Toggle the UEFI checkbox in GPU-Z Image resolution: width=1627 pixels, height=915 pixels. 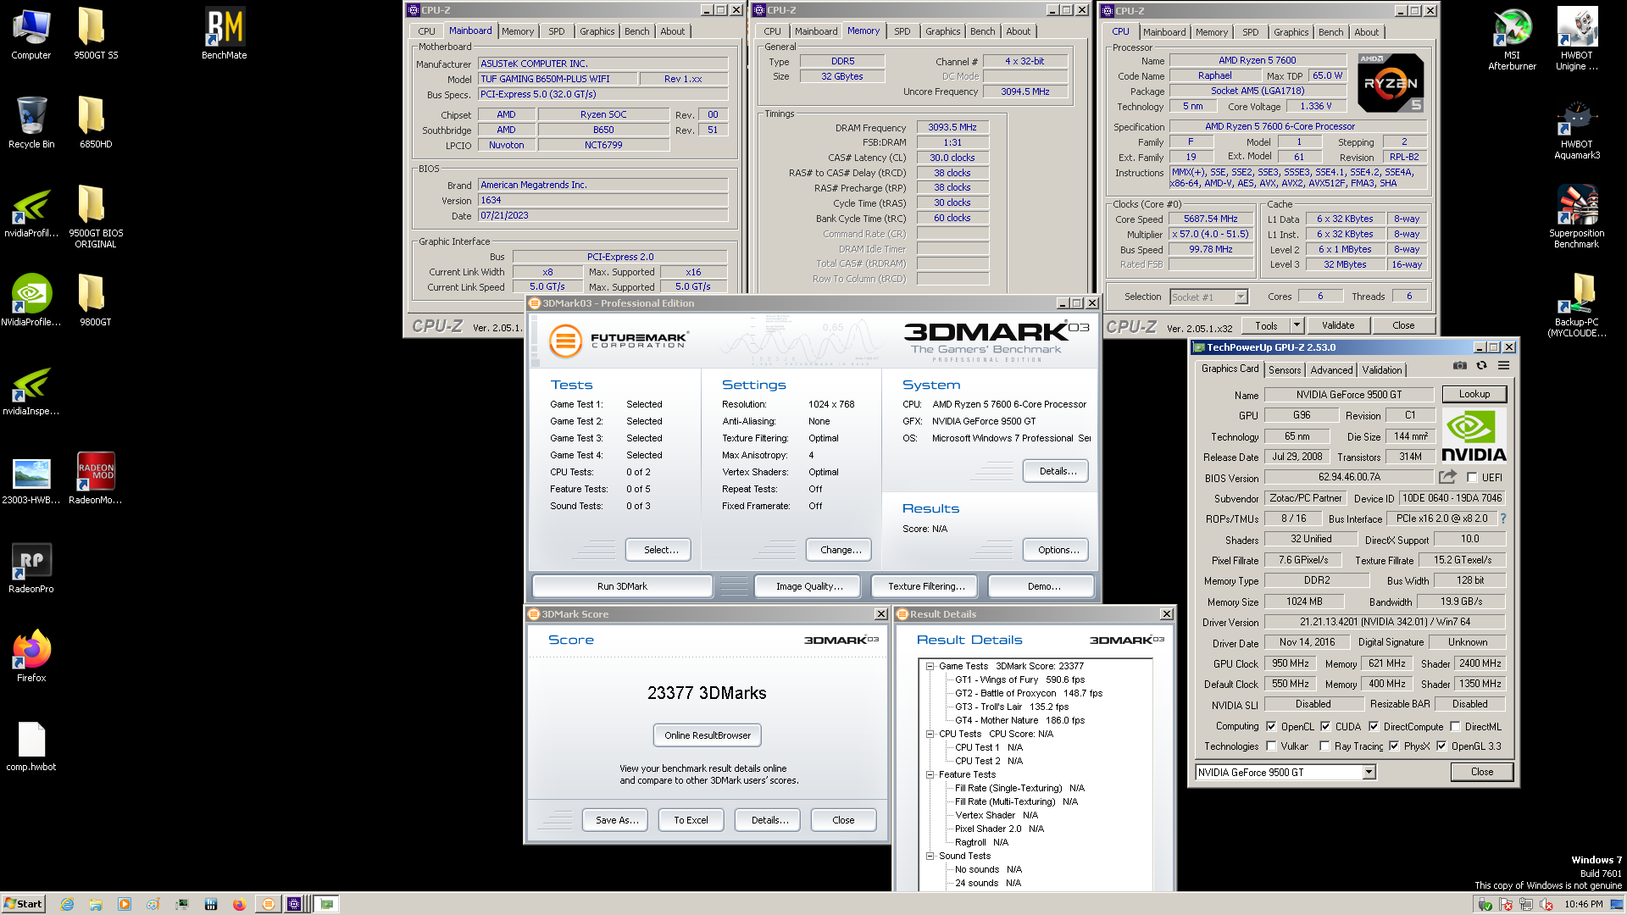coord(1472,478)
